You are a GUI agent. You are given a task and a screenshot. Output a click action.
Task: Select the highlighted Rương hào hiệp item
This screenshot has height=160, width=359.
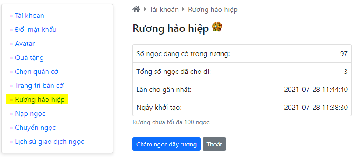coord(37,100)
